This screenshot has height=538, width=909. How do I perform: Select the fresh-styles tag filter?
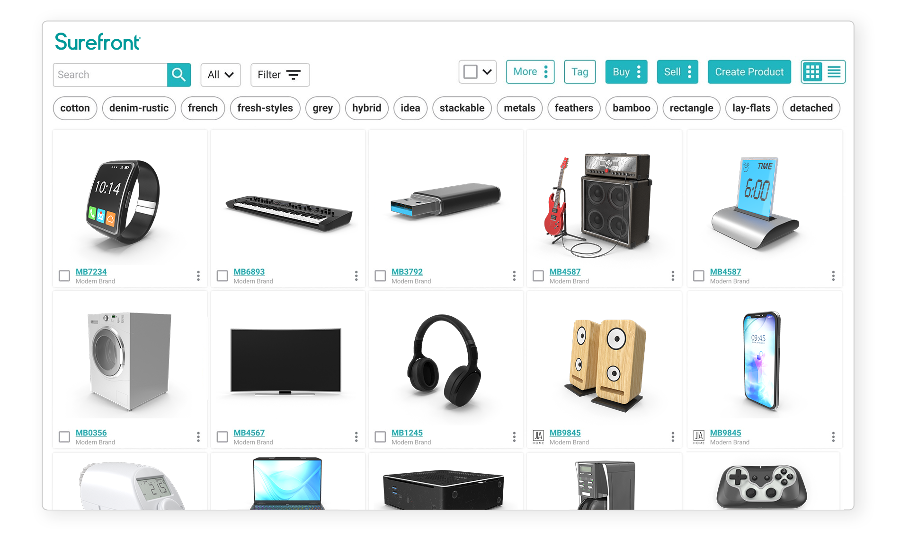point(266,108)
